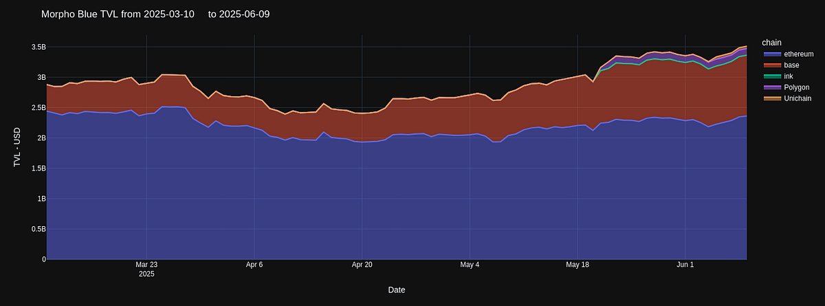Click the '3.5B' y-axis tick label
825x306 pixels.
38,47
